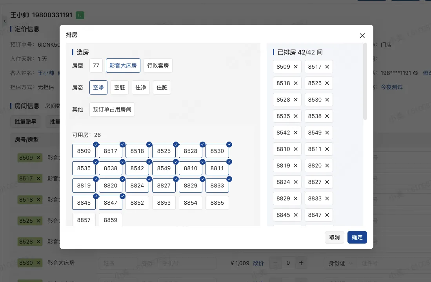Decrease count with minus stepper
The image size is (431, 282).
[x=275, y=263]
